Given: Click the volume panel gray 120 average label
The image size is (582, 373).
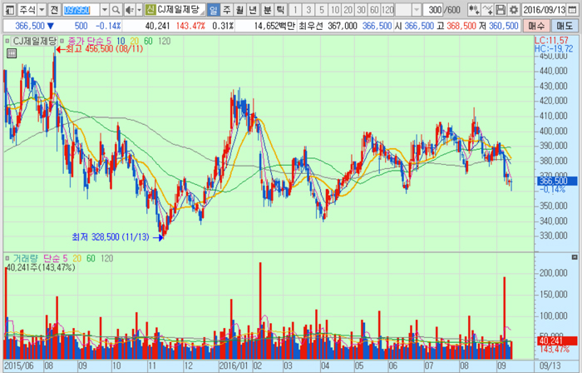Looking at the screenshot, I should click(x=107, y=258).
